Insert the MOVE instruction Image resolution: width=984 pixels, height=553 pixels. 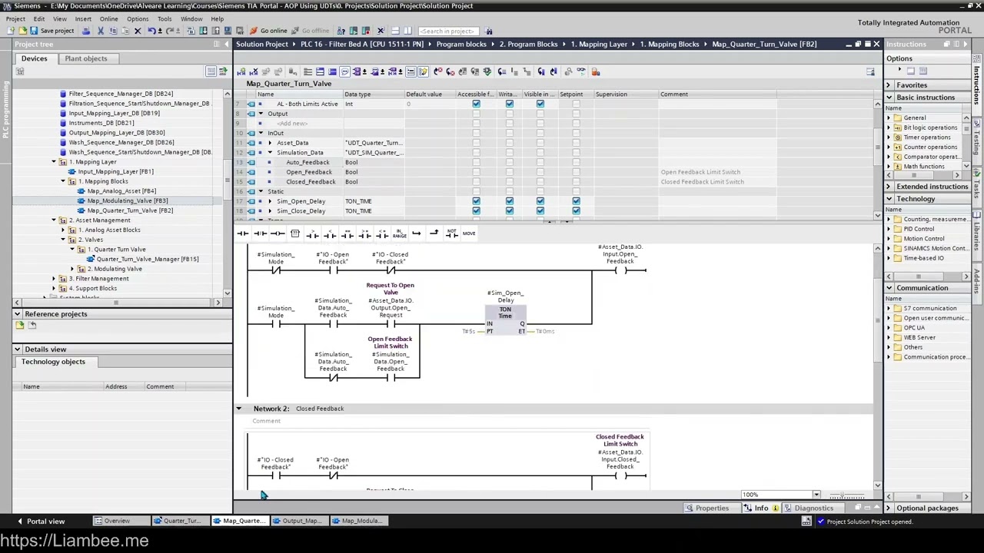coord(469,233)
